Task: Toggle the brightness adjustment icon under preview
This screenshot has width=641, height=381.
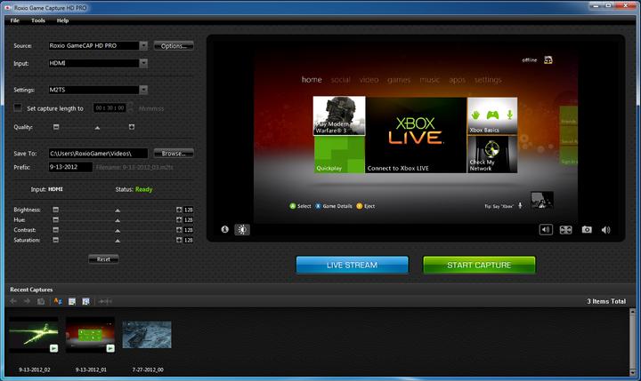Action: [x=242, y=230]
